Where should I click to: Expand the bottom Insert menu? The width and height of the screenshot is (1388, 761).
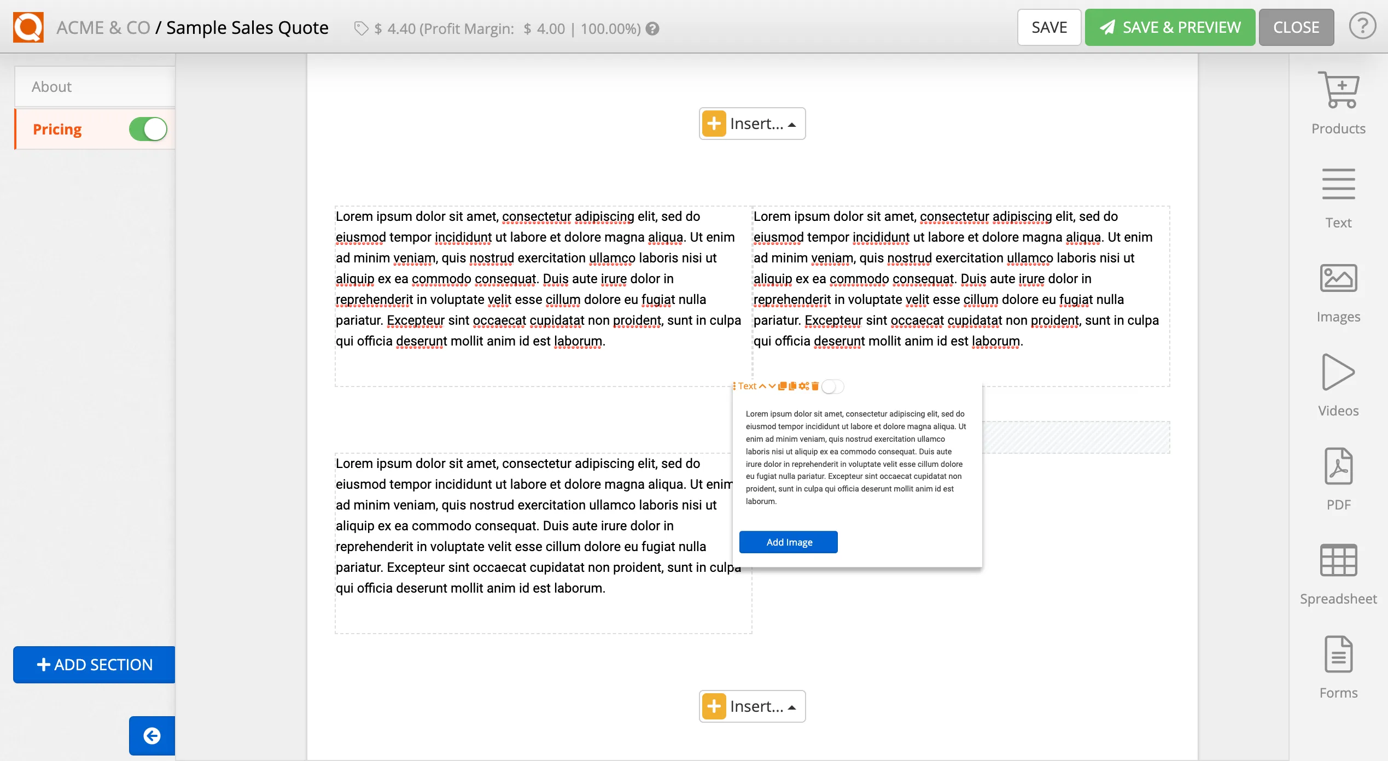(x=751, y=706)
